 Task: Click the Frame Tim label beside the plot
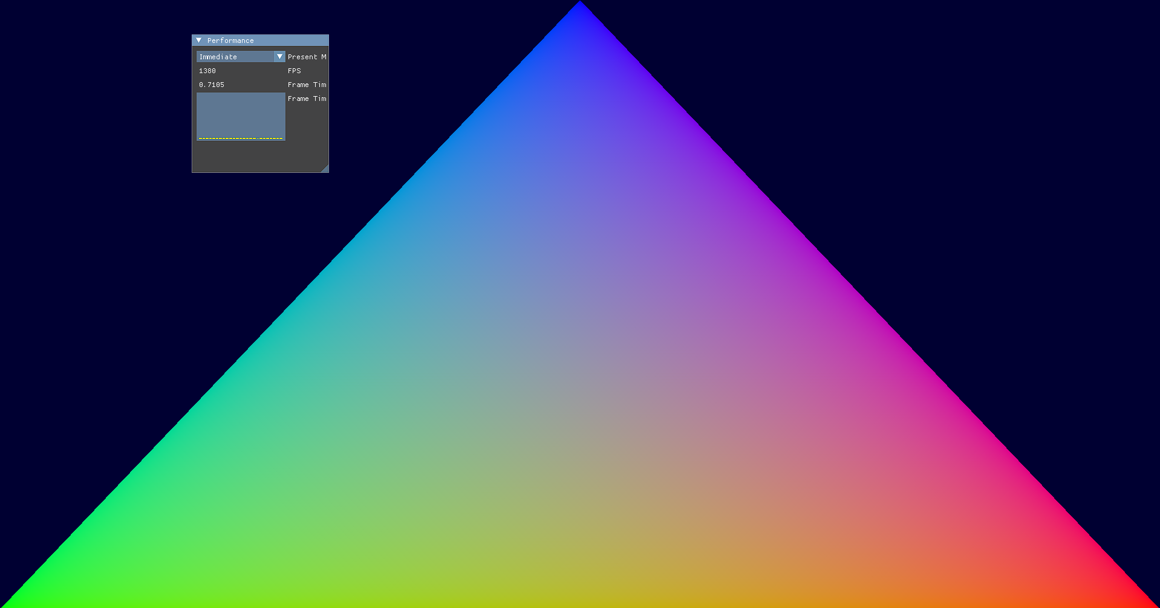pyautogui.click(x=307, y=99)
